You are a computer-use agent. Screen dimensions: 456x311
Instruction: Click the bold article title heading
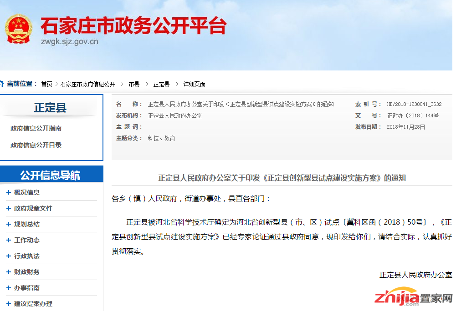(x=282, y=178)
